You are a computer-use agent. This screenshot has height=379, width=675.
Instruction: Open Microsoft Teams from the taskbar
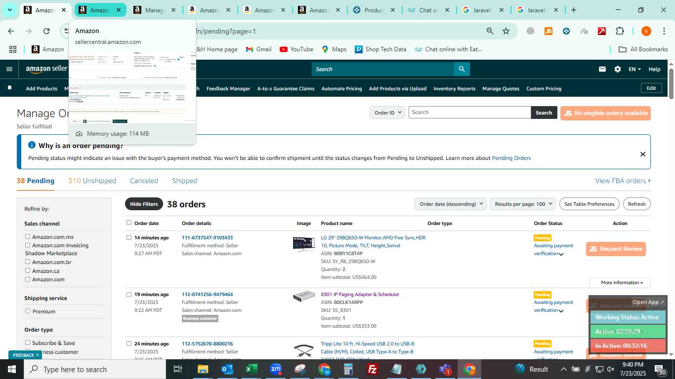(x=445, y=369)
